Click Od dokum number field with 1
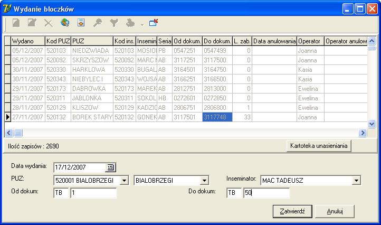 (x=93, y=193)
